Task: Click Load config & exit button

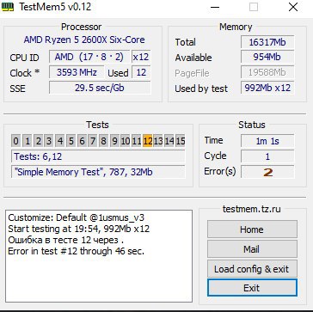Action: pyautogui.click(x=252, y=269)
